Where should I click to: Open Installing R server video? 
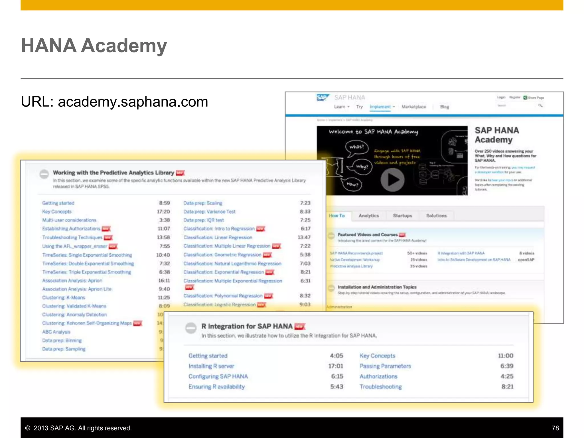(211, 366)
